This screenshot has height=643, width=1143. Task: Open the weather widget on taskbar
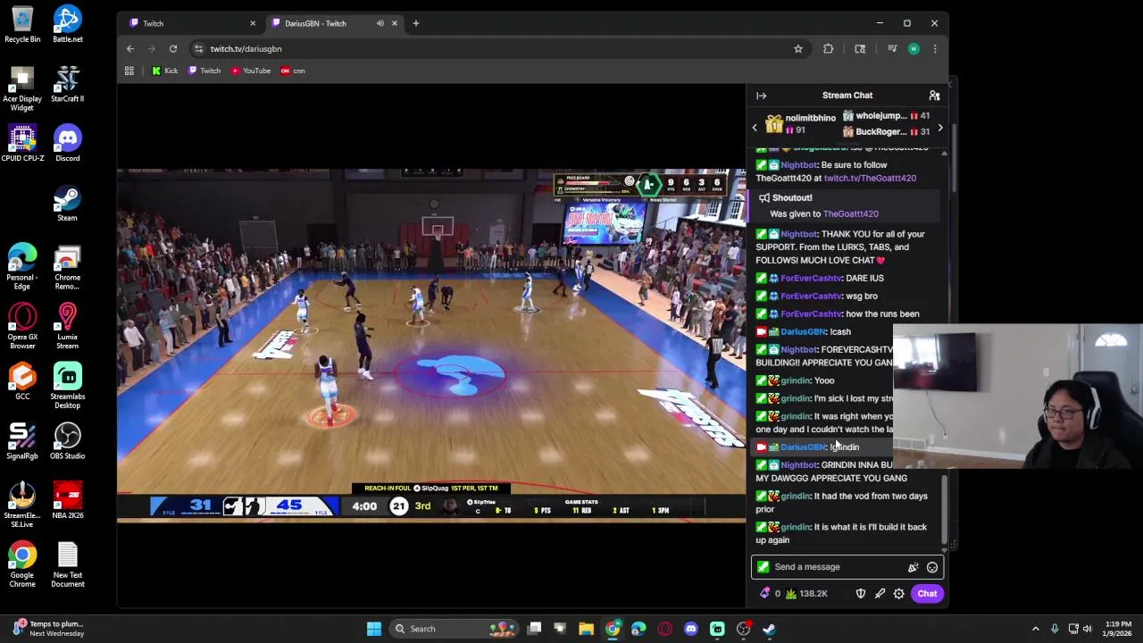49,629
